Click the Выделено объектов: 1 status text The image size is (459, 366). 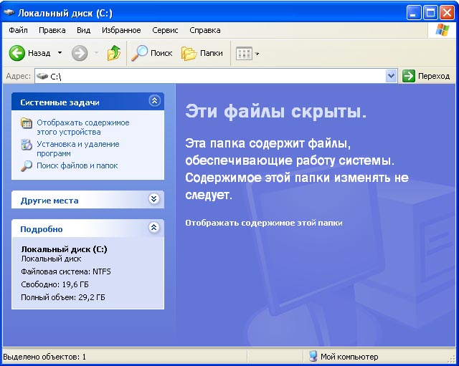point(44,357)
